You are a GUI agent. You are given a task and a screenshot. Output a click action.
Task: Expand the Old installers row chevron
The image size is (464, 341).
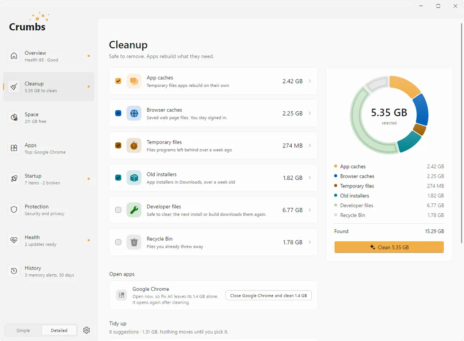coord(310,178)
